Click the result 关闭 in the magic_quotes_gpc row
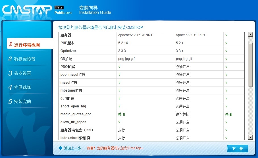 (228, 114)
